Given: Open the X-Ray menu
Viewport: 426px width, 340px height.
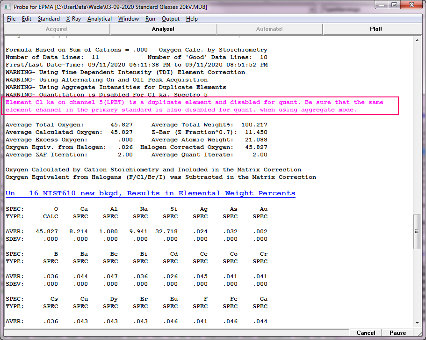Looking at the screenshot, I should [x=73, y=19].
